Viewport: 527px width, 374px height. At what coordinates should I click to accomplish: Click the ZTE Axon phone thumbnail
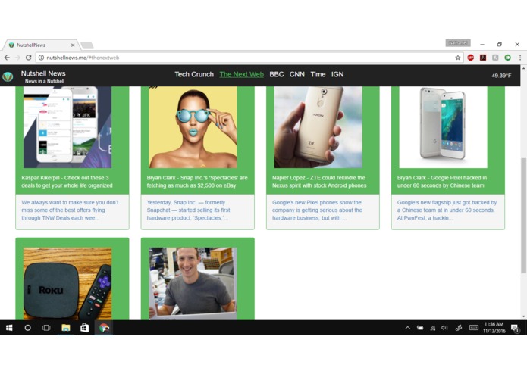[318, 127]
